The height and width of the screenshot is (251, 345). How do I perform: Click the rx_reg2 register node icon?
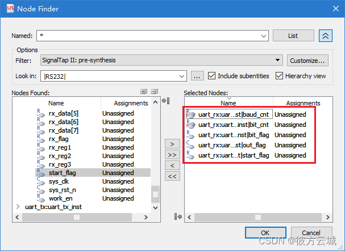pyautogui.click(x=40, y=156)
